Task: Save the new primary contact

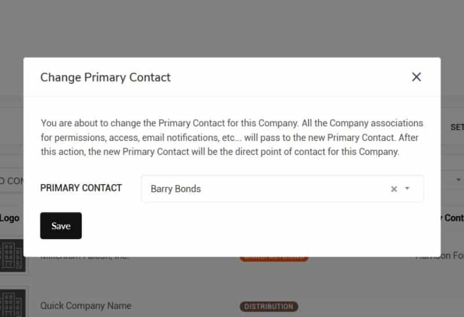Action: point(61,226)
